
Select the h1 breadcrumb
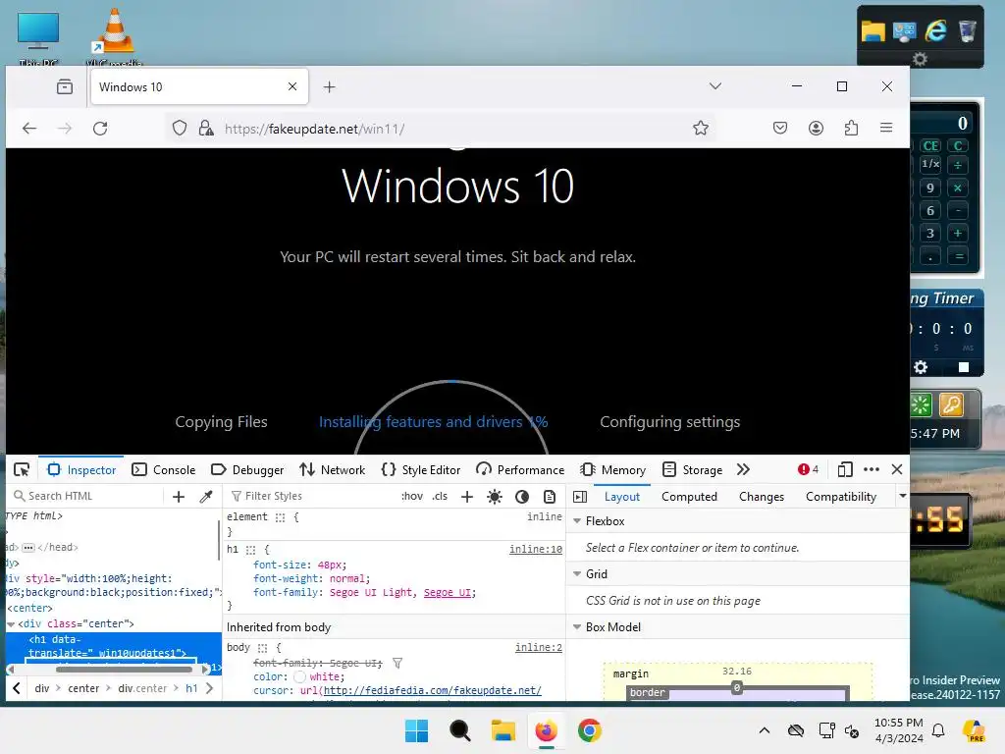(191, 688)
